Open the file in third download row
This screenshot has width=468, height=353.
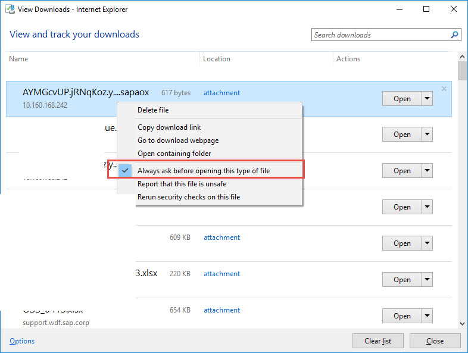[402, 171]
